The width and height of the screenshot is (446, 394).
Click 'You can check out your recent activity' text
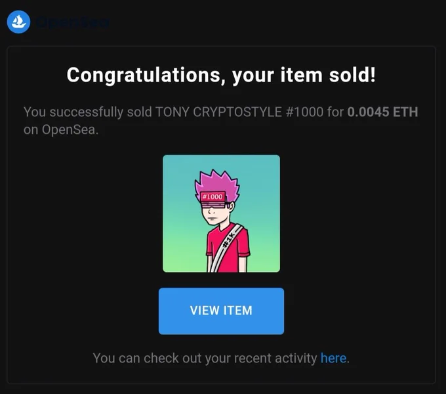(x=205, y=358)
